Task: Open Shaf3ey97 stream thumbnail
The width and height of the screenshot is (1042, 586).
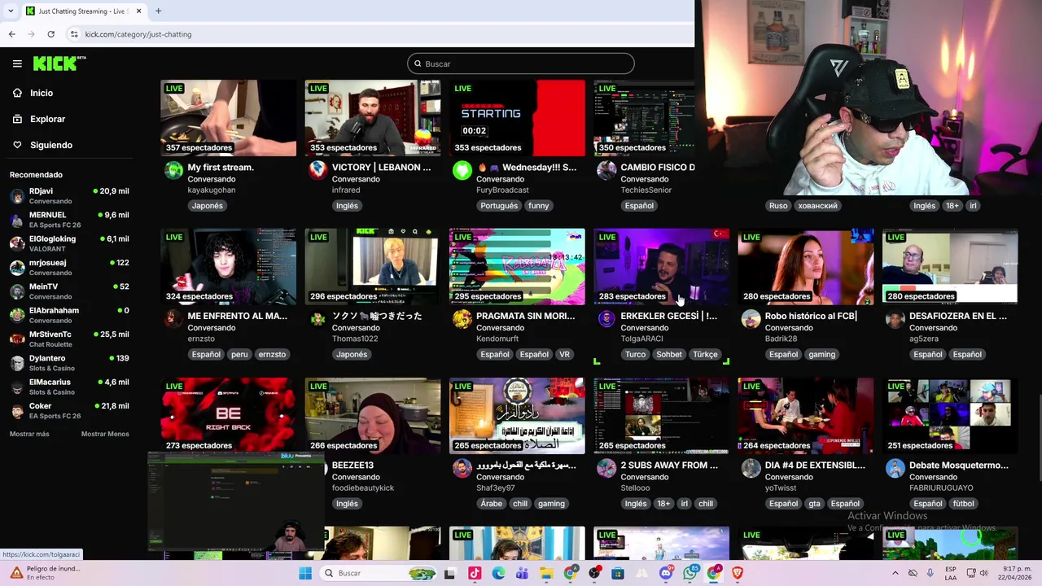Action: point(517,415)
